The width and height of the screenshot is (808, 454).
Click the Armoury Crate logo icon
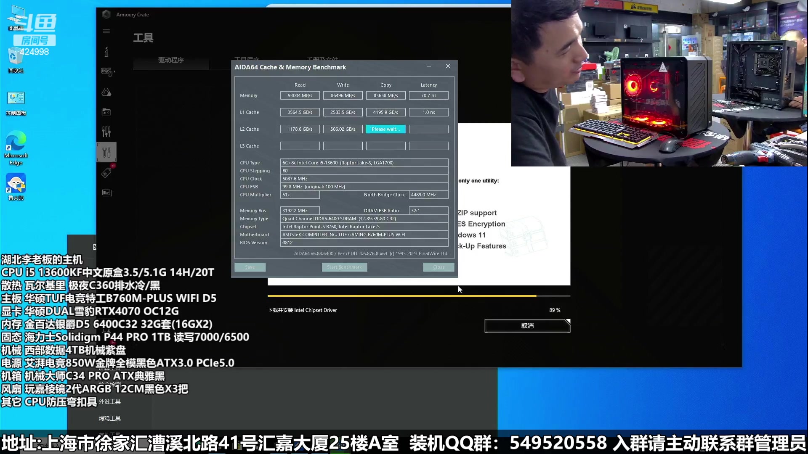pyautogui.click(x=106, y=14)
